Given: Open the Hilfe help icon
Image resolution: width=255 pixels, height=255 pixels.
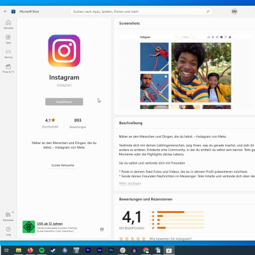Looking at the screenshot, I should click(8, 231).
